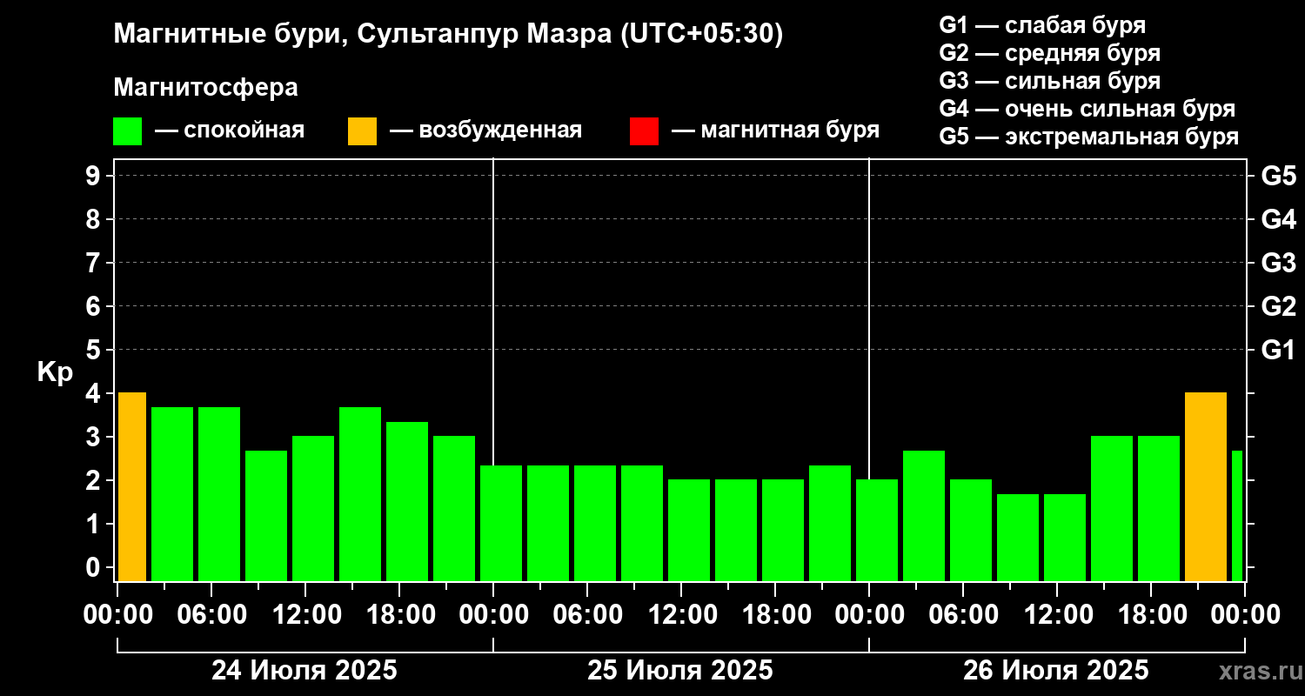This screenshot has height=696, width=1305.
Task: Click the 'G1' label on the right axis
Action: click(x=1278, y=351)
